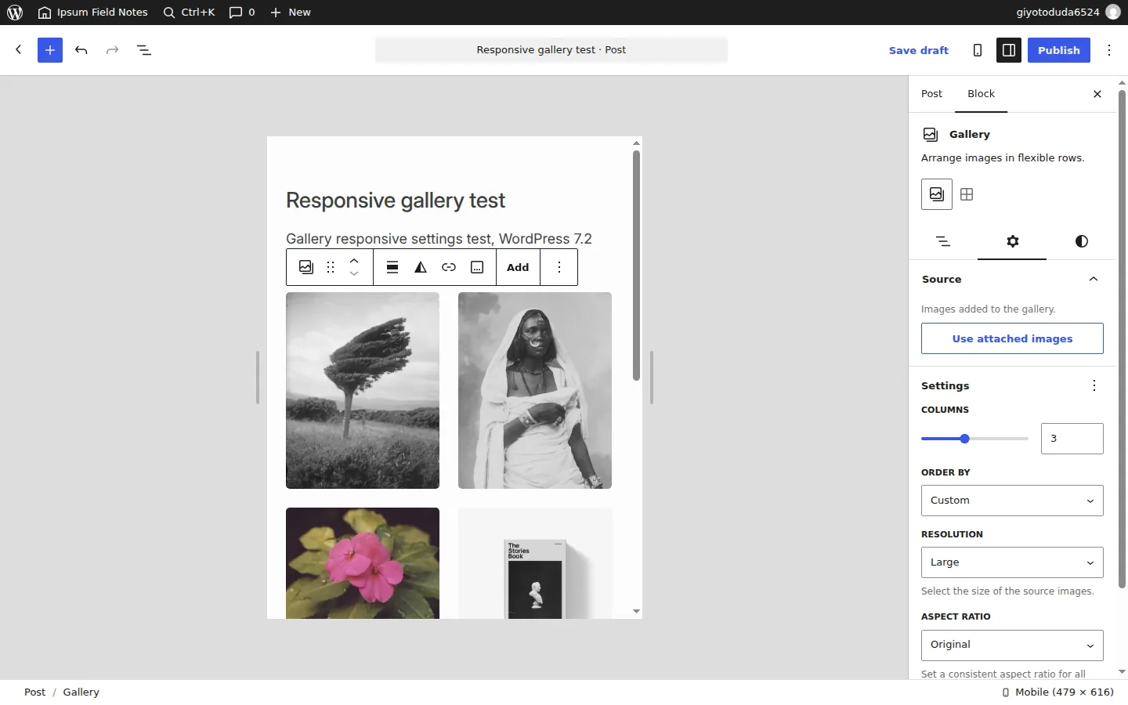
Task: Apply the duotone filter icon
Action: 421,267
